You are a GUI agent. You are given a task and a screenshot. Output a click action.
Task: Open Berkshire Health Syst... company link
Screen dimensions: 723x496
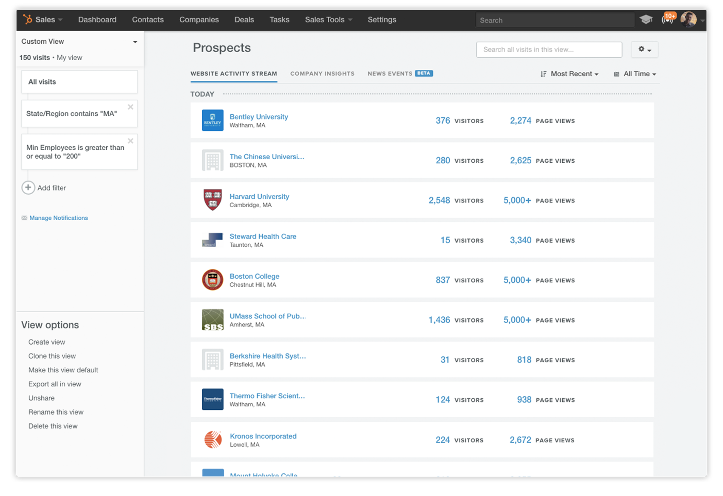point(267,356)
